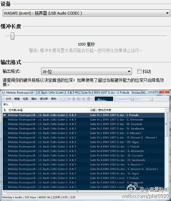Click the '1000 毫秒' buffer value
The image size is (171, 201).
[86, 44]
